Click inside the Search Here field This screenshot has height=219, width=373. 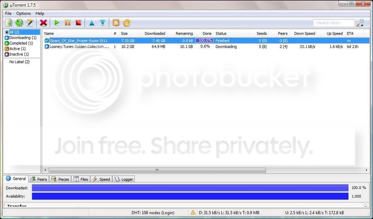click(334, 23)
